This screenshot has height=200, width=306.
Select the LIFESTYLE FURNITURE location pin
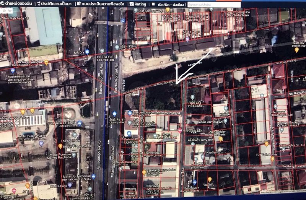point(102,51)
